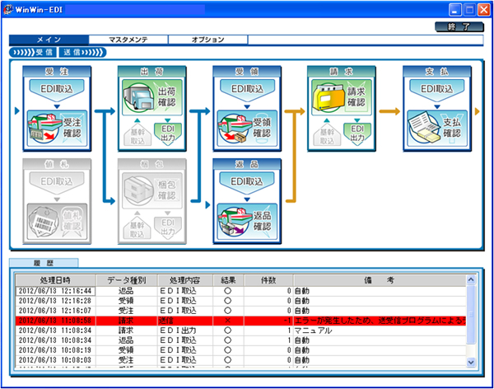Open 返品確認 returns confirmation icon
The height and width of the screenshot is (389, 494).
pos(247,222)
